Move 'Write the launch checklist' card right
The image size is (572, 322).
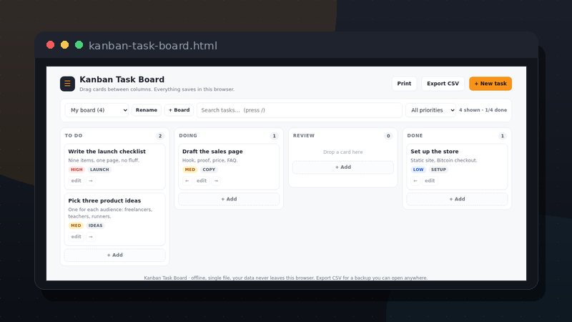click(x=91, y=181)
